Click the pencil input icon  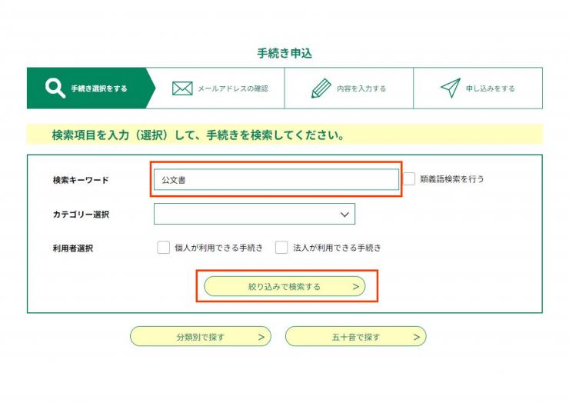click(321, 88)
